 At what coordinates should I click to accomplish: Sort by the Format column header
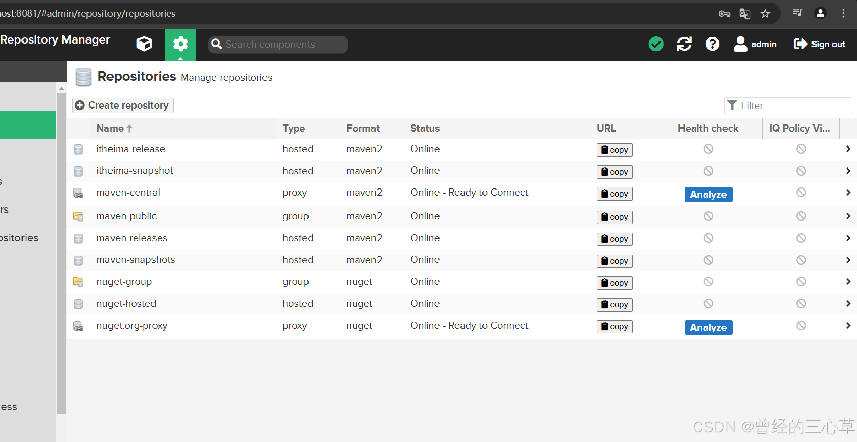pos(372,129)
